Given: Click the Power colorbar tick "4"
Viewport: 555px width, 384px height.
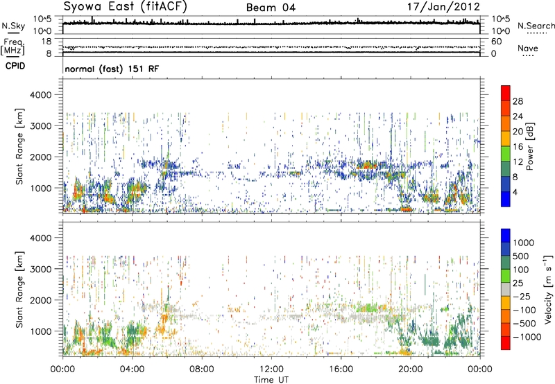Looking at the screenshot, I should pyautogui.click(x=515, y=192).
